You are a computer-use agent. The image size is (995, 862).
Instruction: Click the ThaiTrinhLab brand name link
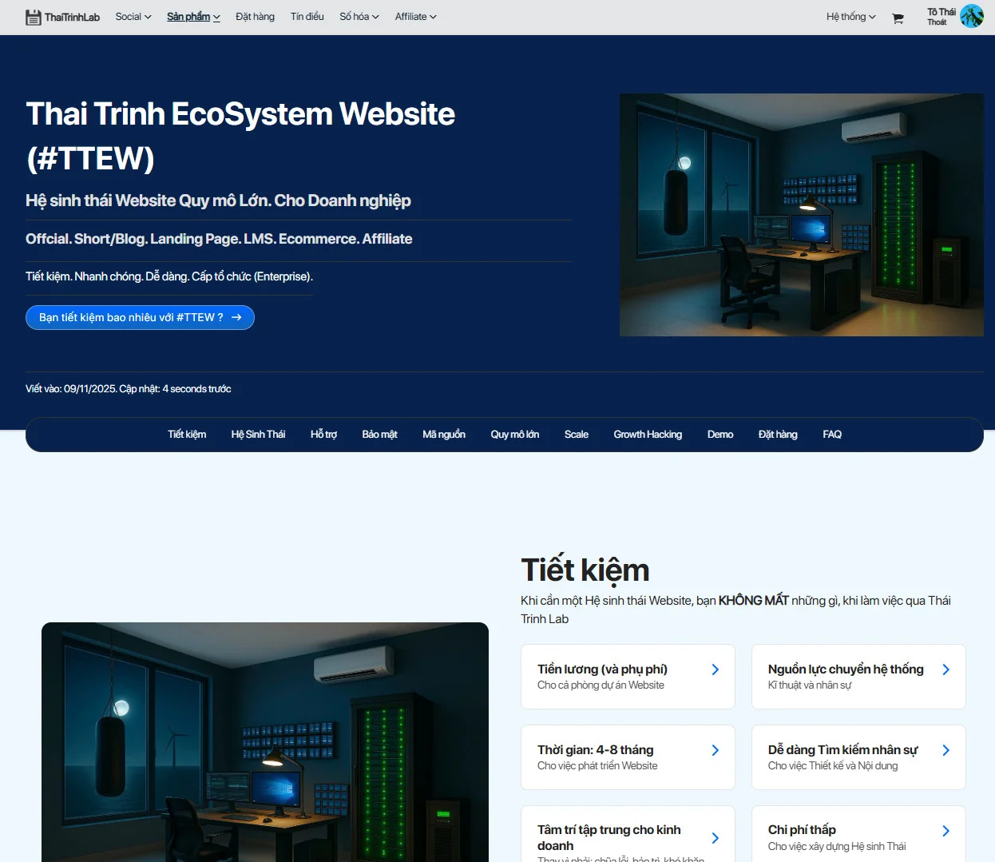tap(72, 17)
